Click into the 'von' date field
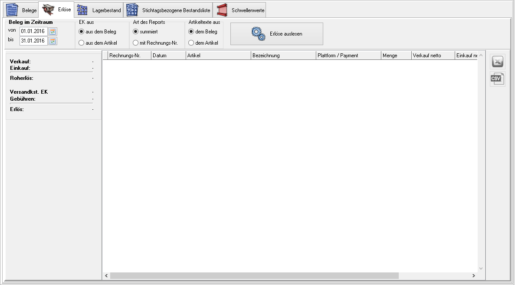 pyautogui.click(x=33, y=31)
